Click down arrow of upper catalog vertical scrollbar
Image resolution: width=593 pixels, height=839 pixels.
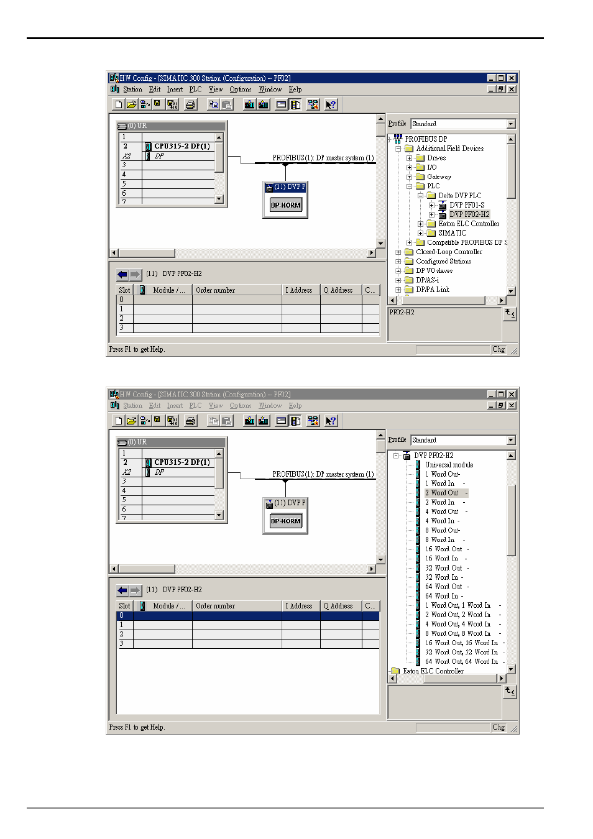[511, 291]
